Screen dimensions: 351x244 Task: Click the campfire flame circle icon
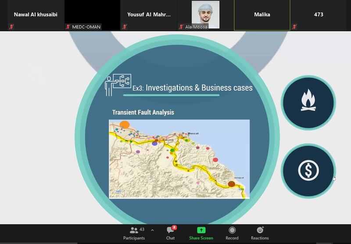coord(308,103)
